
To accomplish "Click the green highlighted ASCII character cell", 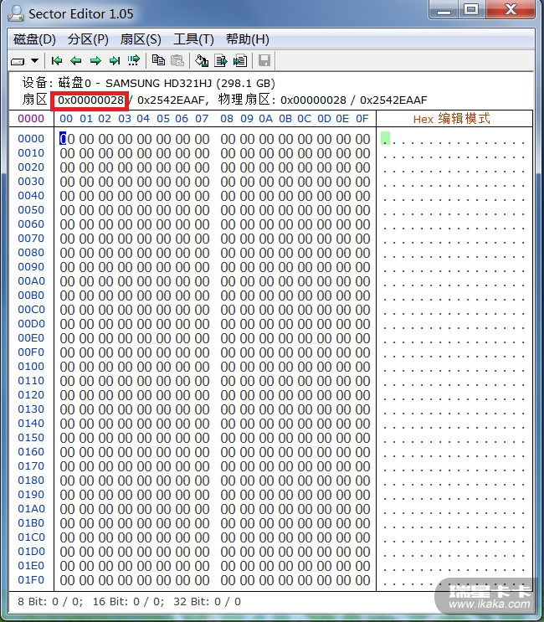I will pyautogui.click(x=385, y=138).
